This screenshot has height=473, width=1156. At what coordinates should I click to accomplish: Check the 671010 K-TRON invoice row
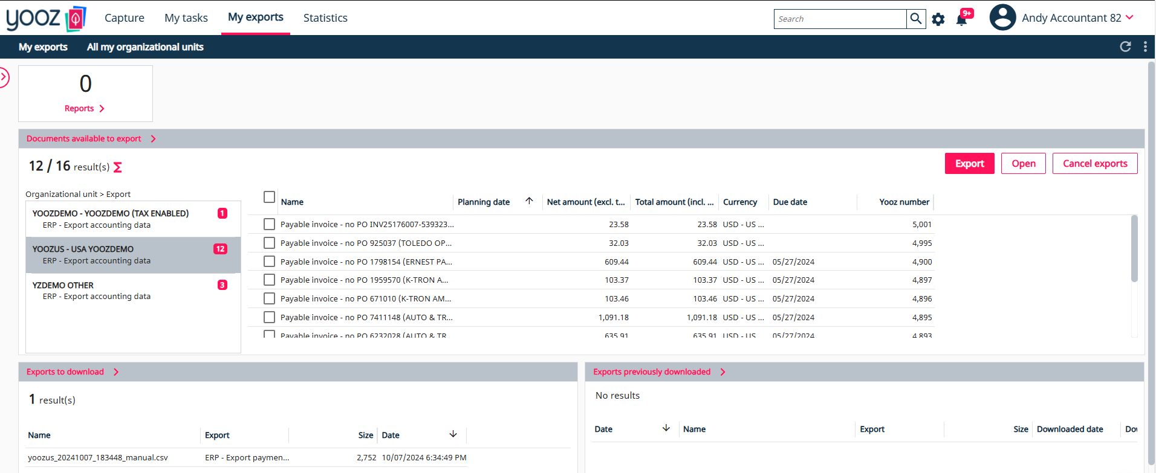(270, 298)
